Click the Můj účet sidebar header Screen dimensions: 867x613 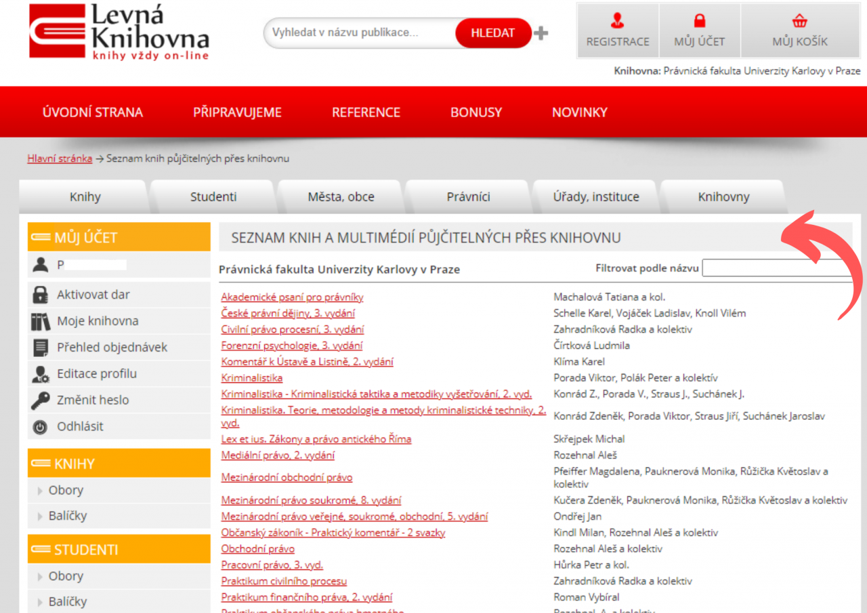[119, 237]
